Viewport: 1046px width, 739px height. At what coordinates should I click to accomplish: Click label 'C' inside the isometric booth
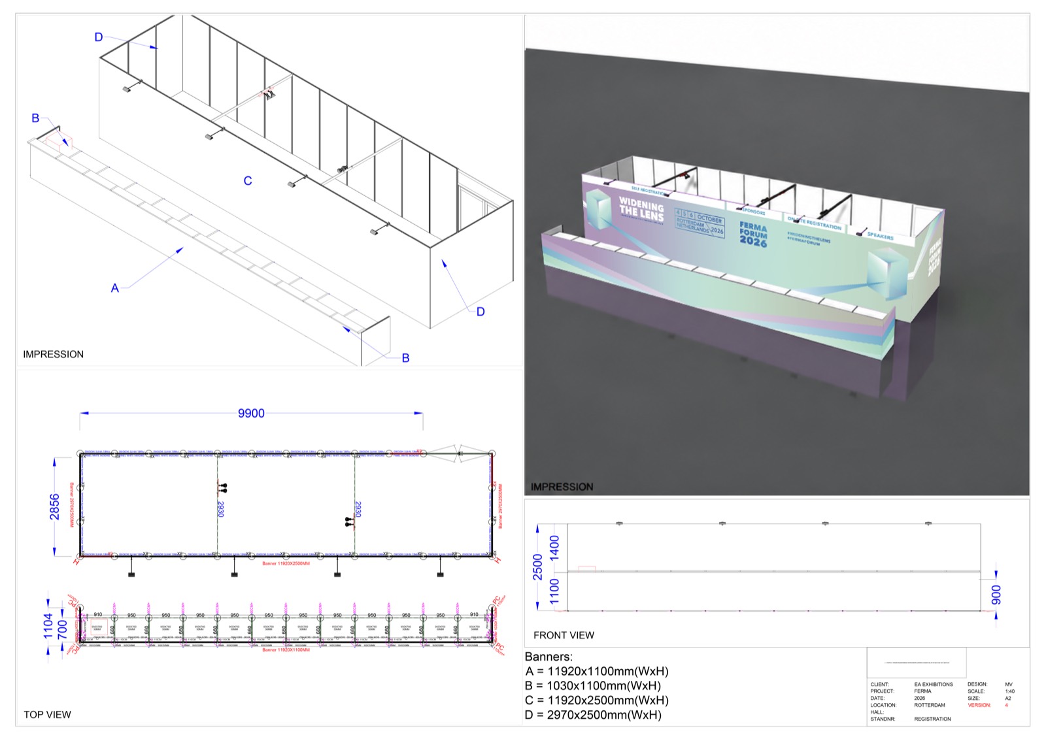[x=248, y=181]
